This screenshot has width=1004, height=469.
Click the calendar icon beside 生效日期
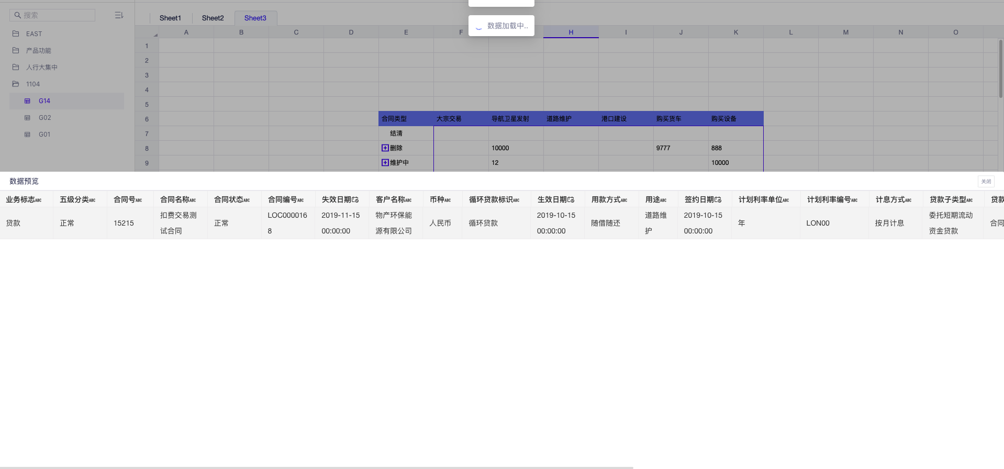pos(571,199)
